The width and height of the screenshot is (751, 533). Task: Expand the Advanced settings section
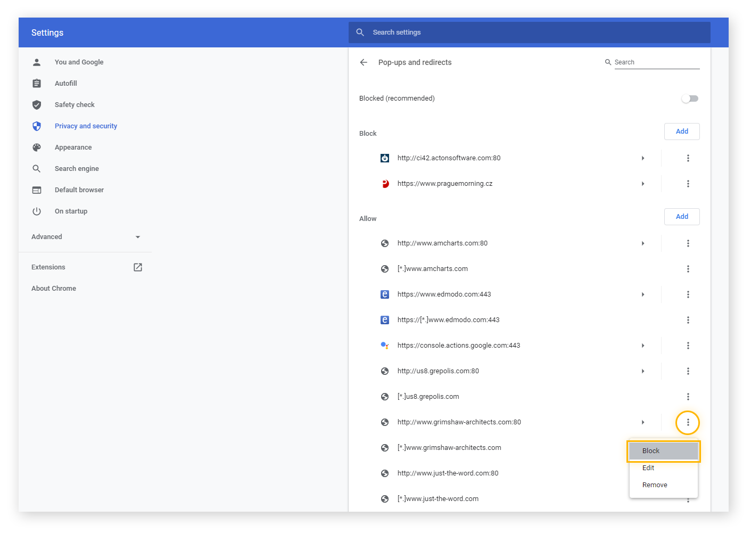[x=138, y=237]
